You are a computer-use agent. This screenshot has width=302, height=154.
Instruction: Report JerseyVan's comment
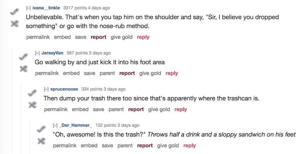127,73
